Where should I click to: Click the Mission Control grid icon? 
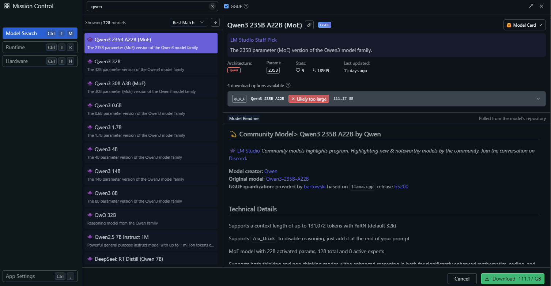pyautogui.click(x=7, y=6)
